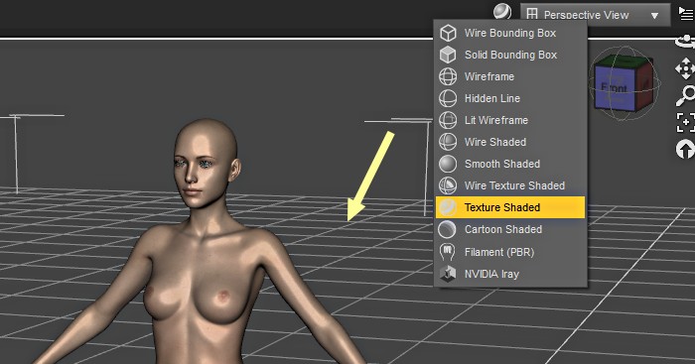The height and width of the screenshot is (364, 695).
Task: Select the orbit camera tool icon
Action: click(x=685, y=42)
